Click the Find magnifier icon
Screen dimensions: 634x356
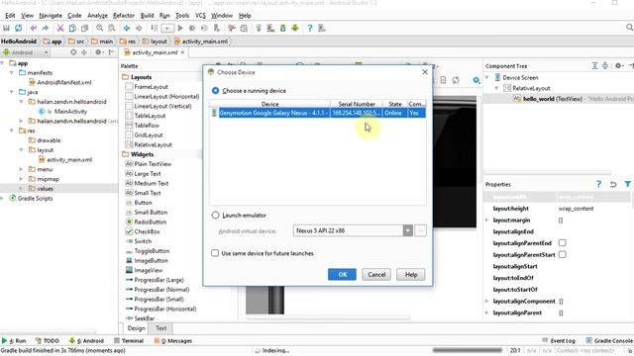tap(99, 28)
